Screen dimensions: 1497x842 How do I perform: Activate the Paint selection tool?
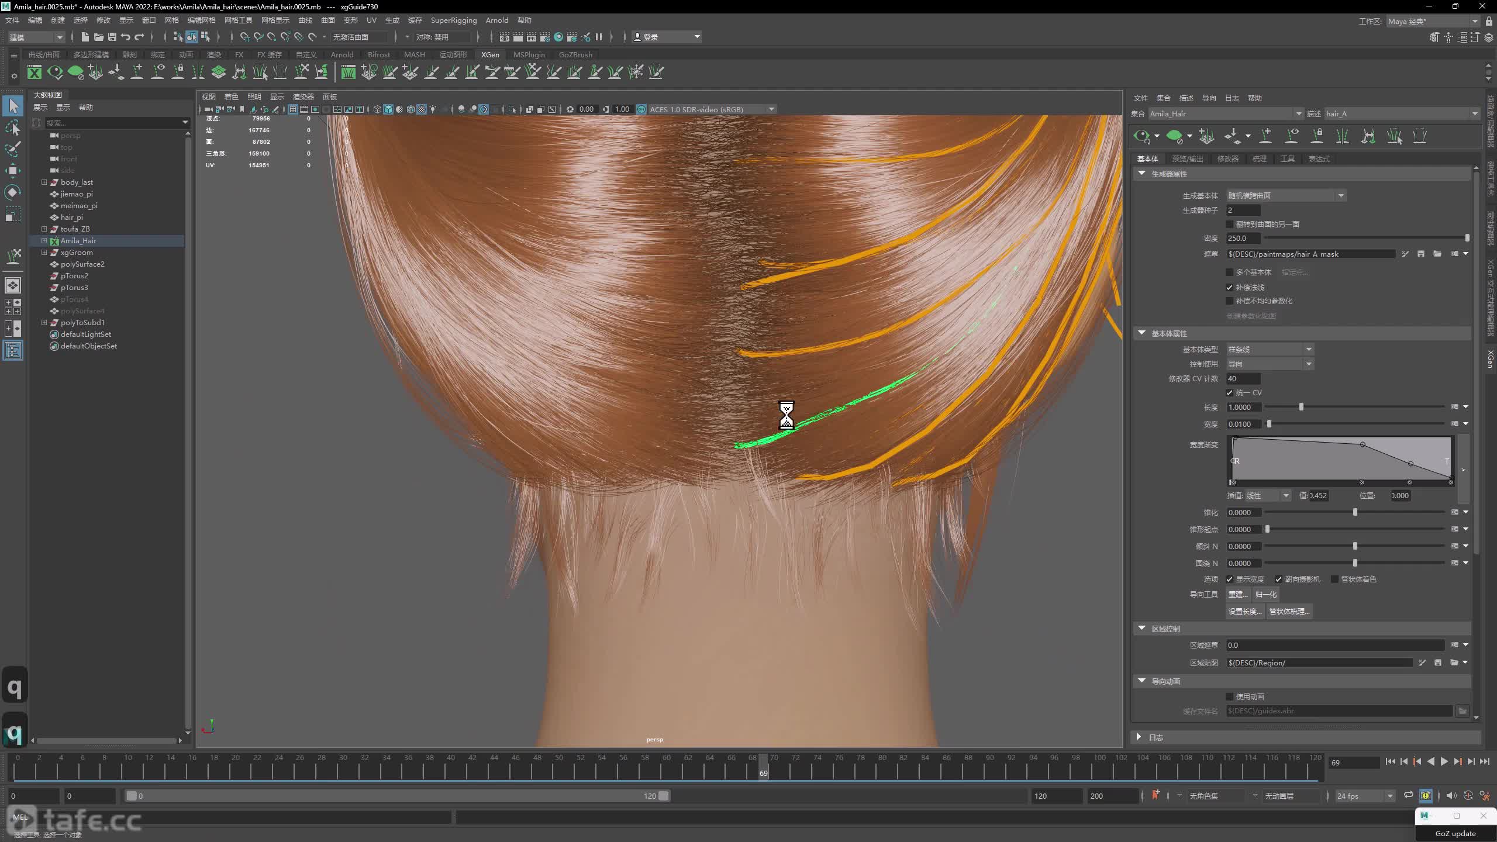point(13,149)
